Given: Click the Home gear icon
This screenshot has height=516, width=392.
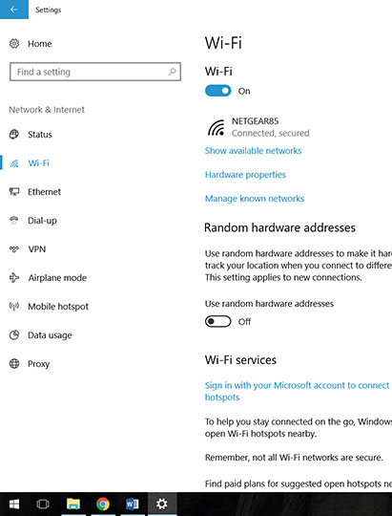Looking at the screenshot, I should pos(14,43).
